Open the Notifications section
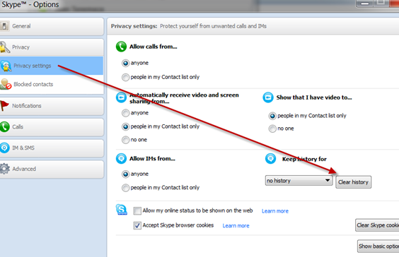Screen dimensions: 399x257 (x=52, y=106)
